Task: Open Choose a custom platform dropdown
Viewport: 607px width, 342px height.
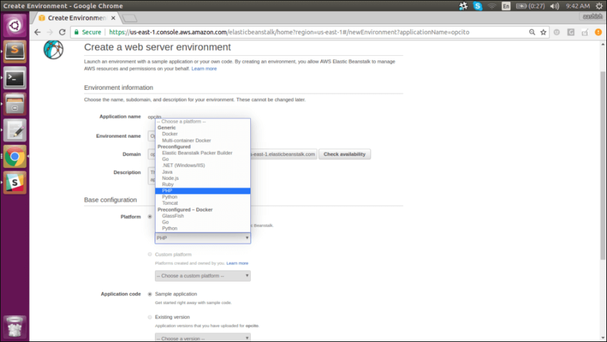Action: pos(202,276)
